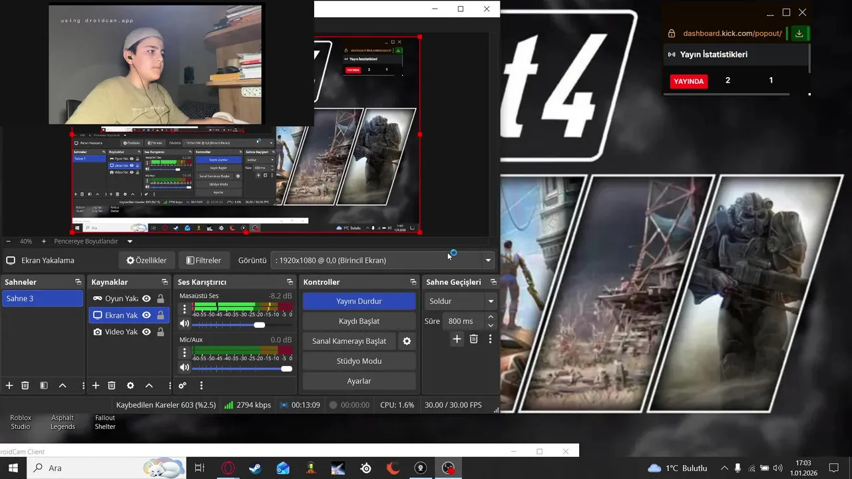Pop out the Ses Karıştırıcı dock

(x=290, y=282)
